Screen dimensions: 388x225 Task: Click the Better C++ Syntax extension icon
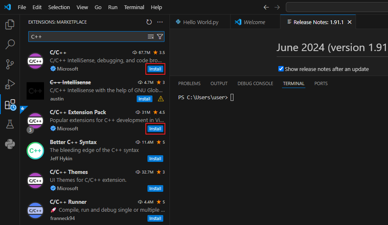[x=35, y=150]
